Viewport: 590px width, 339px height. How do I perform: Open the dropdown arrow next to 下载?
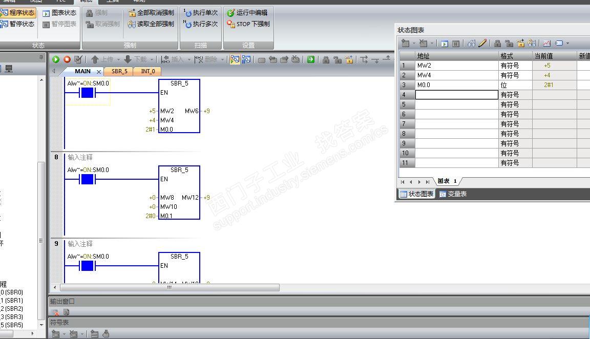point(152,59)
